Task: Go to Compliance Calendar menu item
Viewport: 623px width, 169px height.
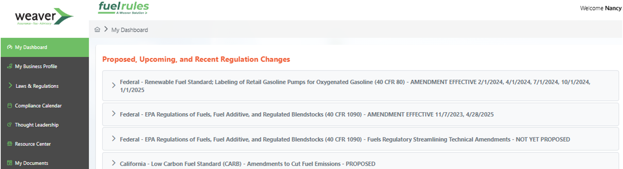Action: (x=38, y=106)
